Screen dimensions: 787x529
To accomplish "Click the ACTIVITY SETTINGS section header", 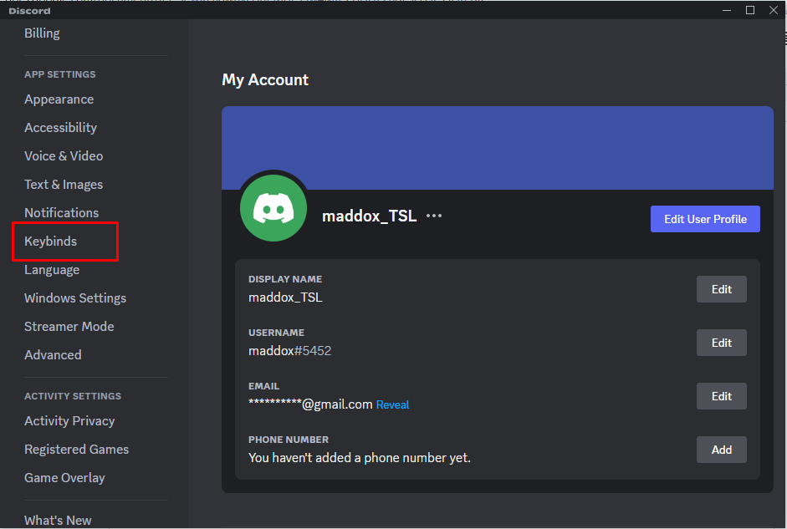I will (x=73, y=396).
